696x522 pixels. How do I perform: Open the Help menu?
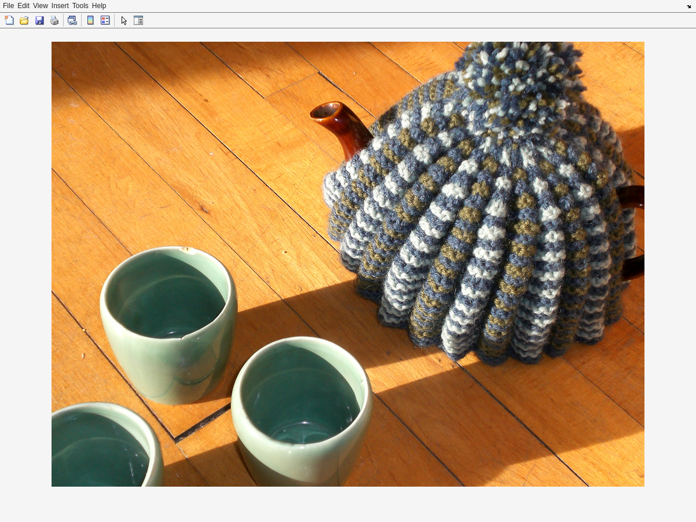click(x=99, y=6)
